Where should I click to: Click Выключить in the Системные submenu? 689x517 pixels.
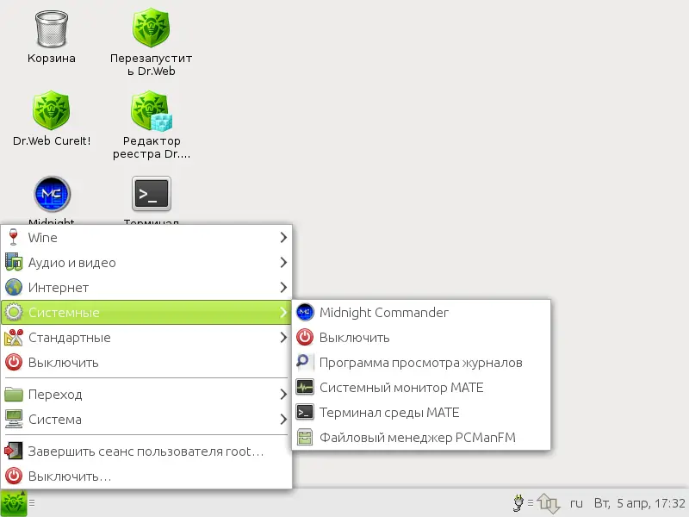pyautogui.click(x=421, y=338)
